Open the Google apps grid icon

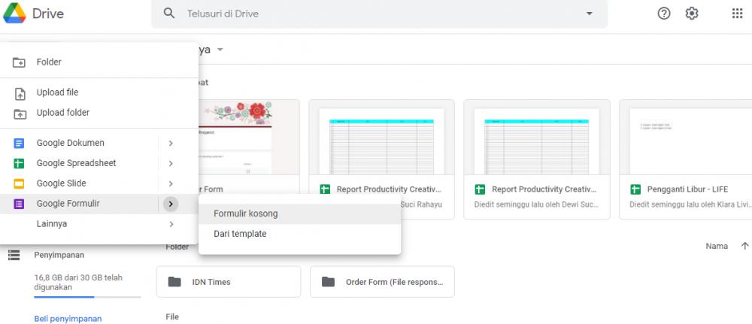pyautogui.click(x=737, y=14)
